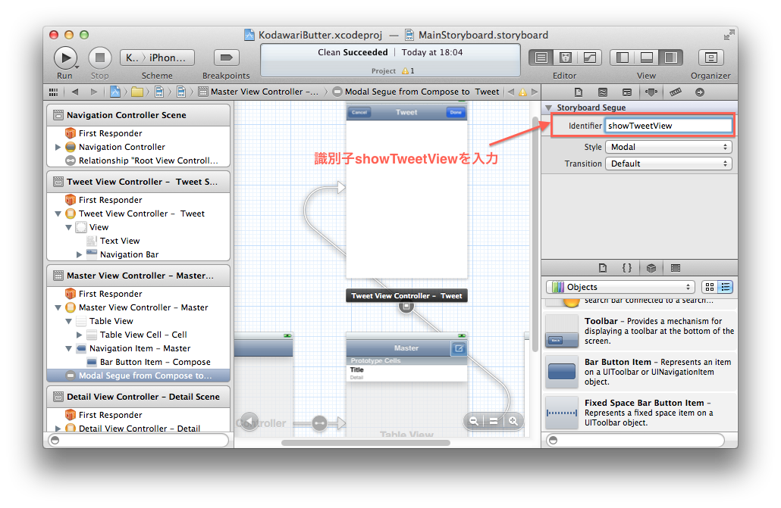Select Bar Button Item – Compose in outline
Image resolution: width=781 pixels, height=508 pixels.
139,362
